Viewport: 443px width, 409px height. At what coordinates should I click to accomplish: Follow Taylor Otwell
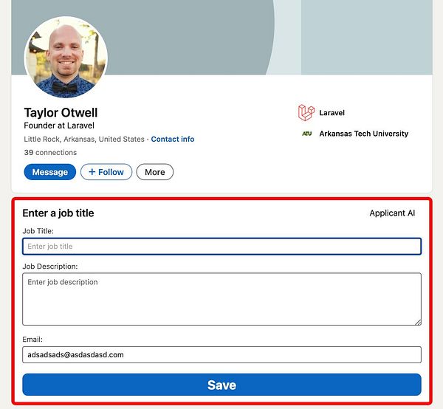click(106, 172)
